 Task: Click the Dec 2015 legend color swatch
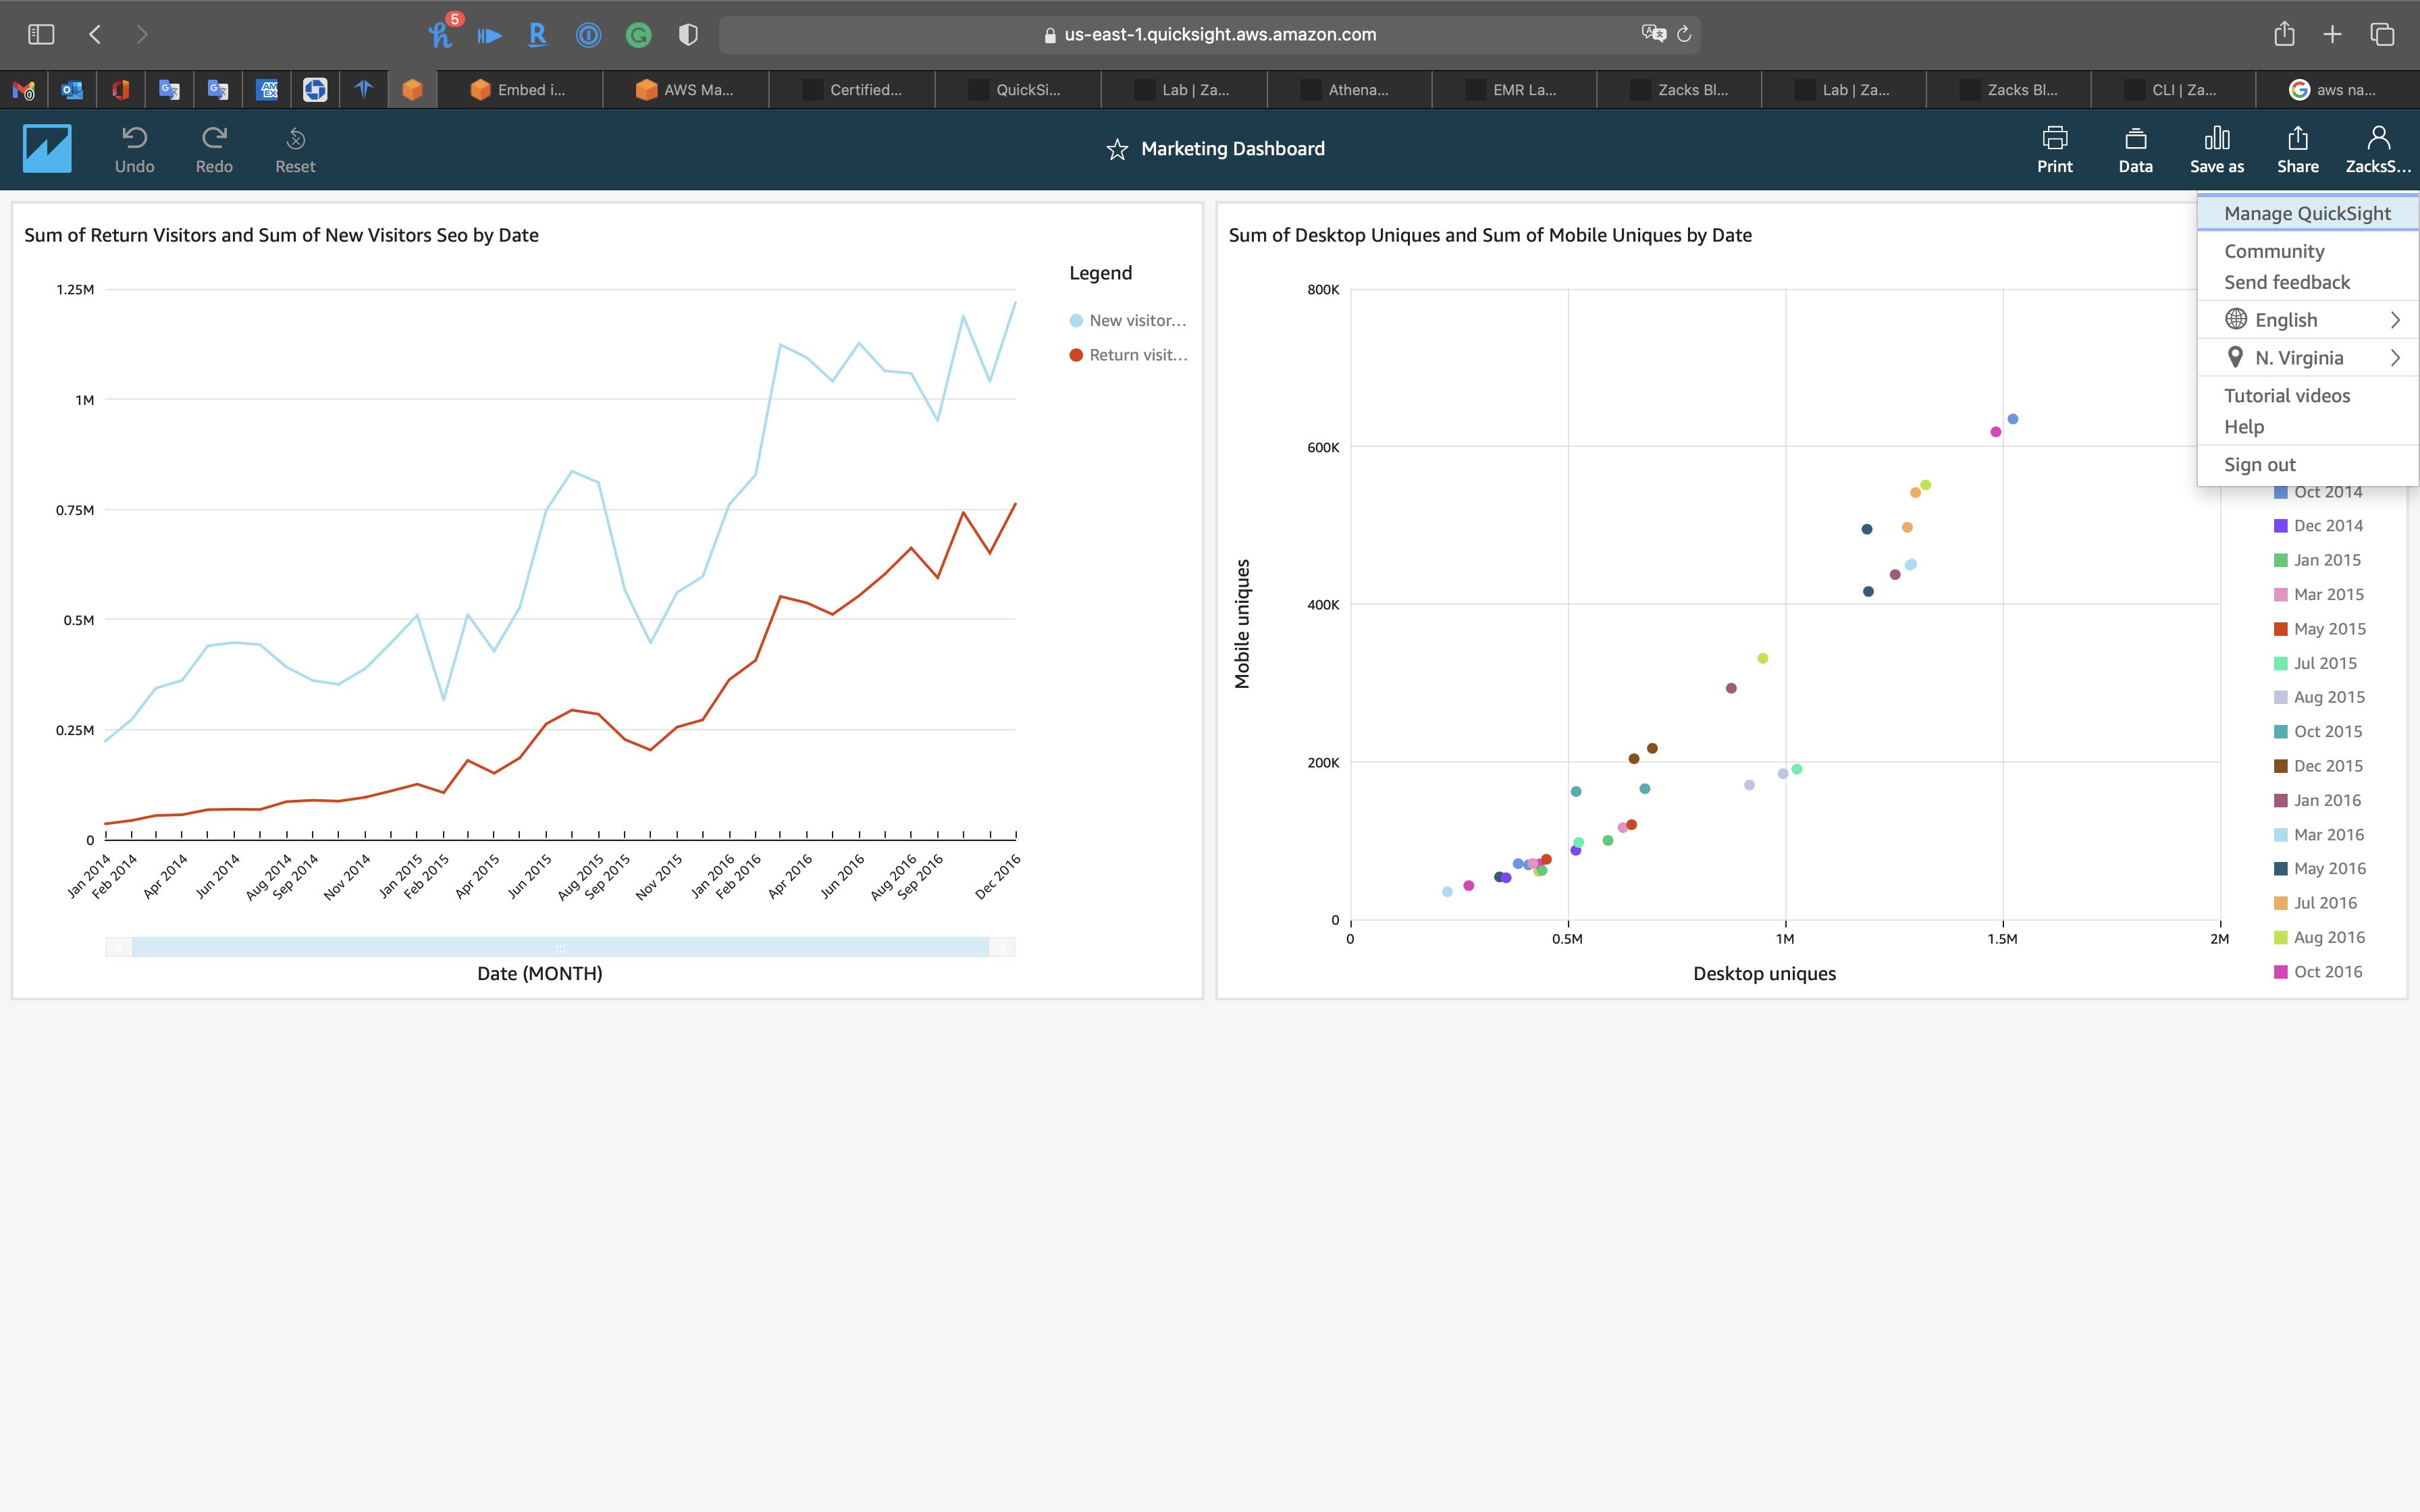2280,766
